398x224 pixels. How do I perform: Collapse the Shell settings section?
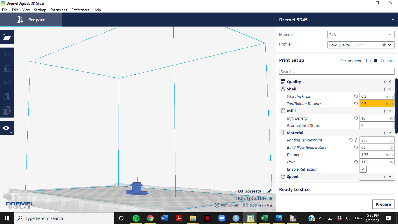tap(390, 89)
